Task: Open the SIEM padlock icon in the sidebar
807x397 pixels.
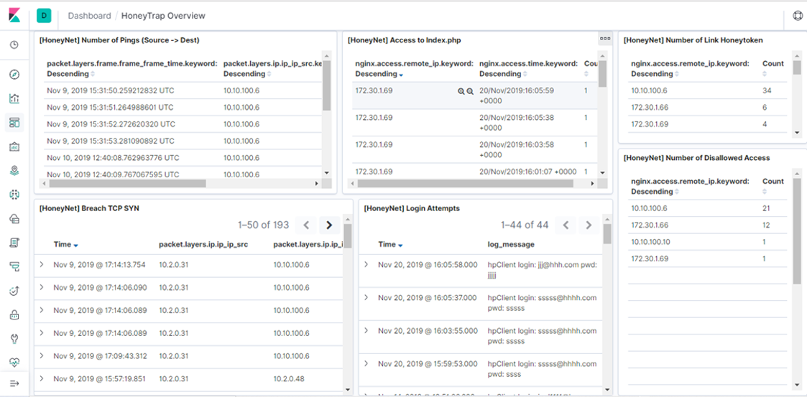Action: pos(14,314)
